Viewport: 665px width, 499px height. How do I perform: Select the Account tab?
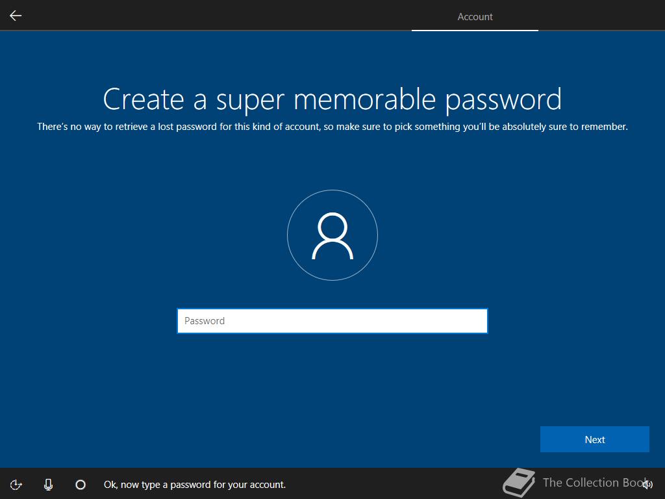coord(475,16)
